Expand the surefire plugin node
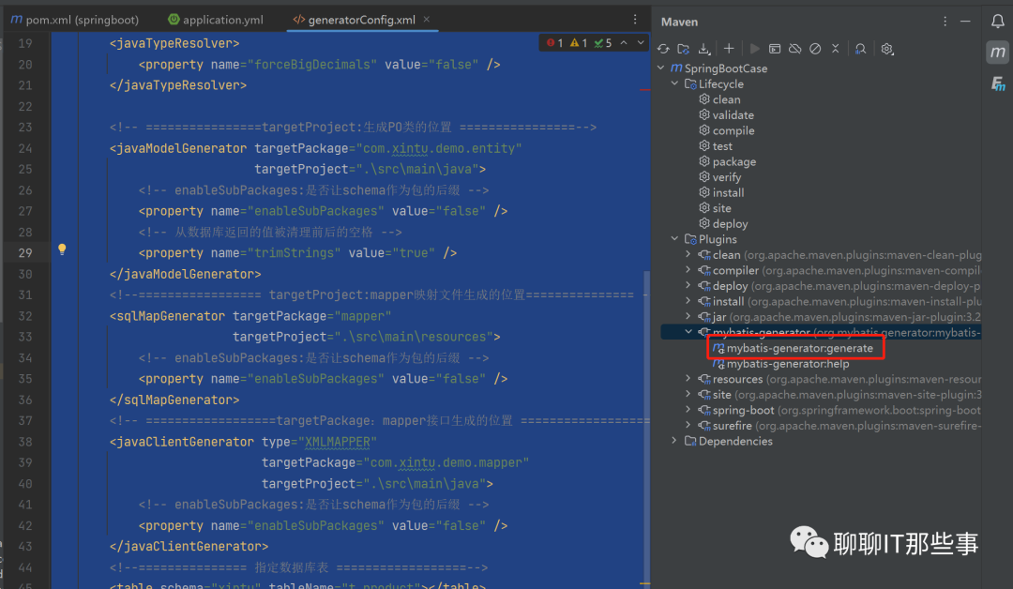The width and height of the screenshot is (1013, 589). click(x=688, y=425)
